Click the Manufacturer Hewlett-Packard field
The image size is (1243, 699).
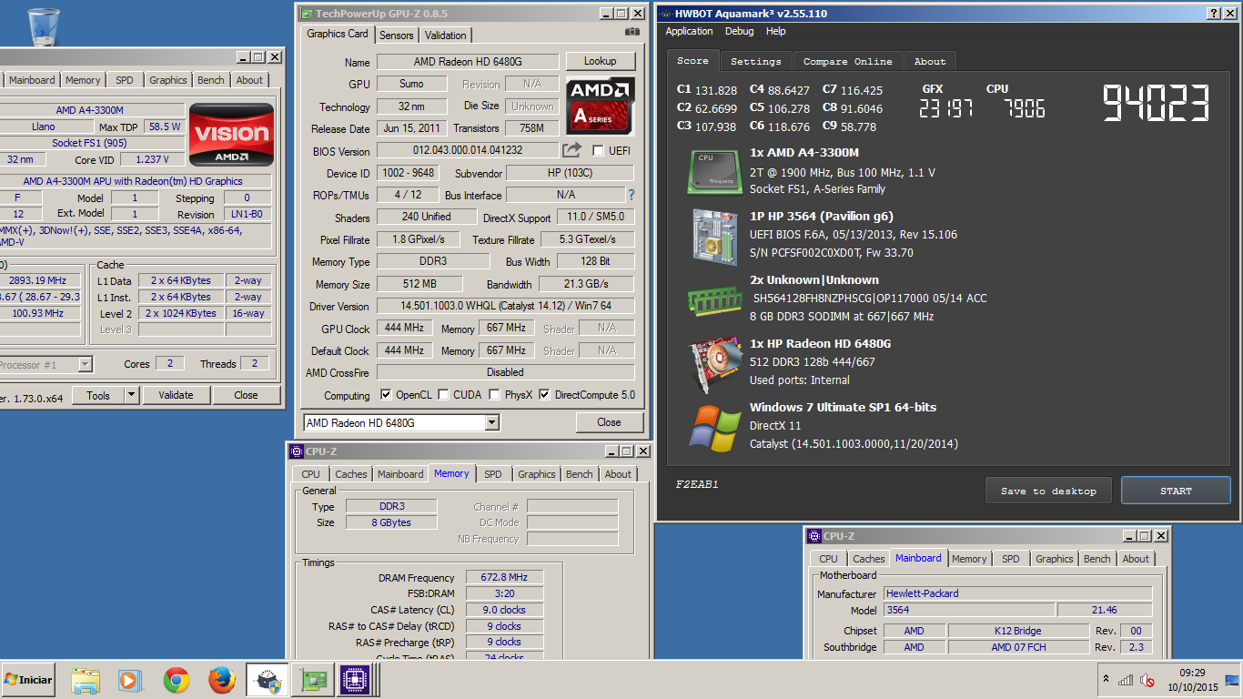tap(1018, 593)
